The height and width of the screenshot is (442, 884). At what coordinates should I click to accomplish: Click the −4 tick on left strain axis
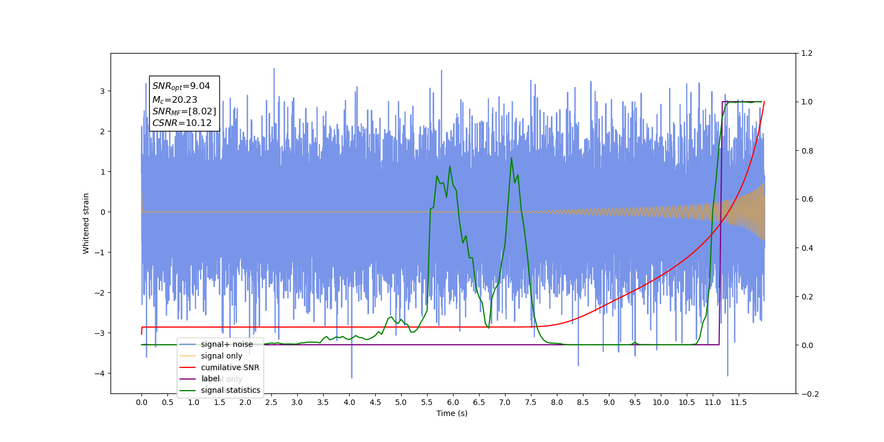[99, 373]
